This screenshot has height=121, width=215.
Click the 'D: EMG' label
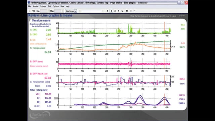[x=34, y=34]
